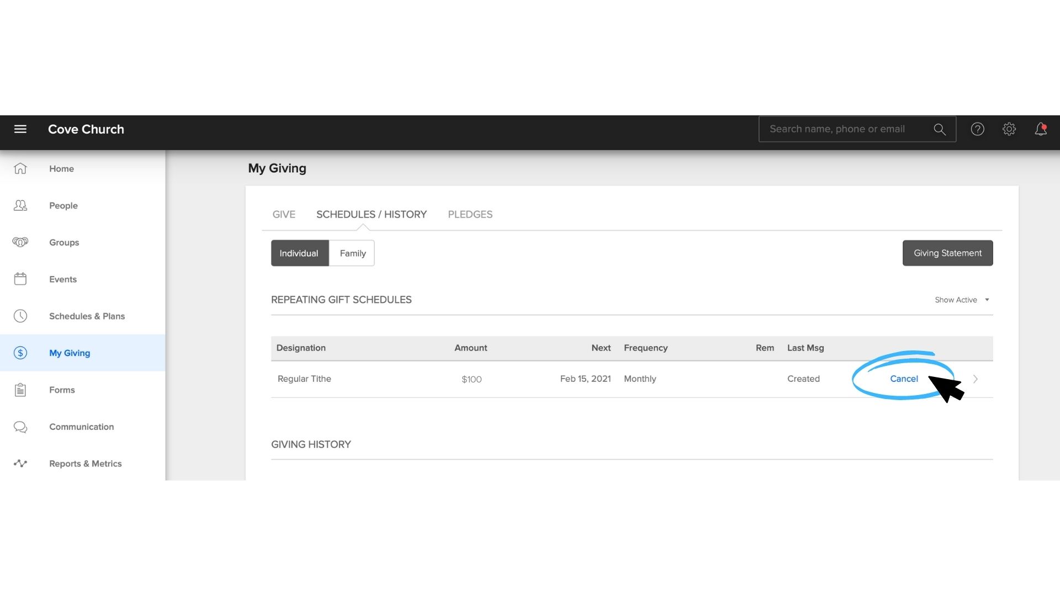Select the Family toggle button
Viewport: 1060px width, 596px height.
[352, 253]
